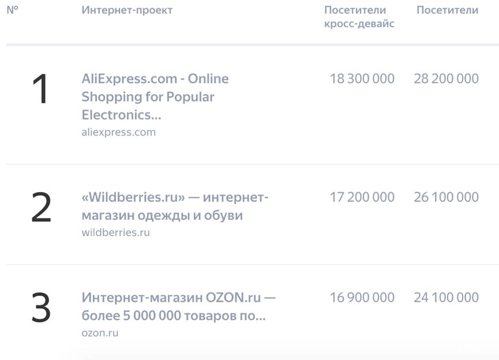This screenshot has width=499, height=360.
Task: Select rank number 2 in the table
Action: click(x=41, y=208)
